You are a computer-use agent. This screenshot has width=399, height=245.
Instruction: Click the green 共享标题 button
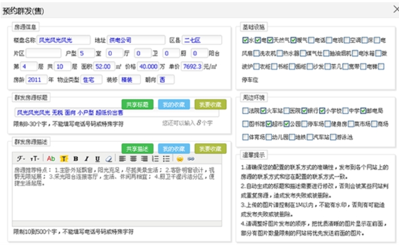point(137,104)
